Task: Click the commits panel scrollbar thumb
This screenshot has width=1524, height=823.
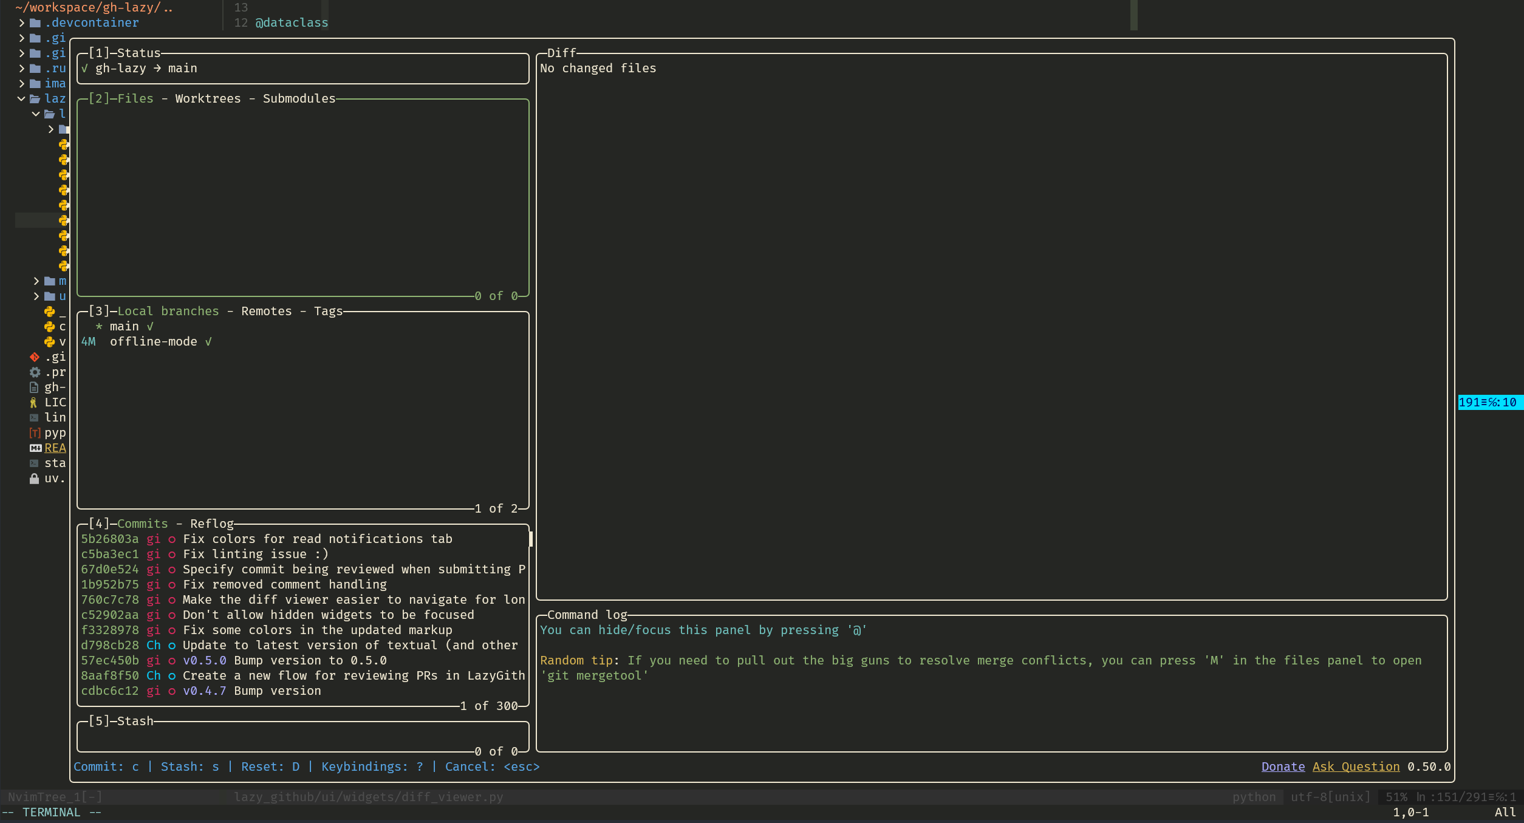Action: click(531, 539)
